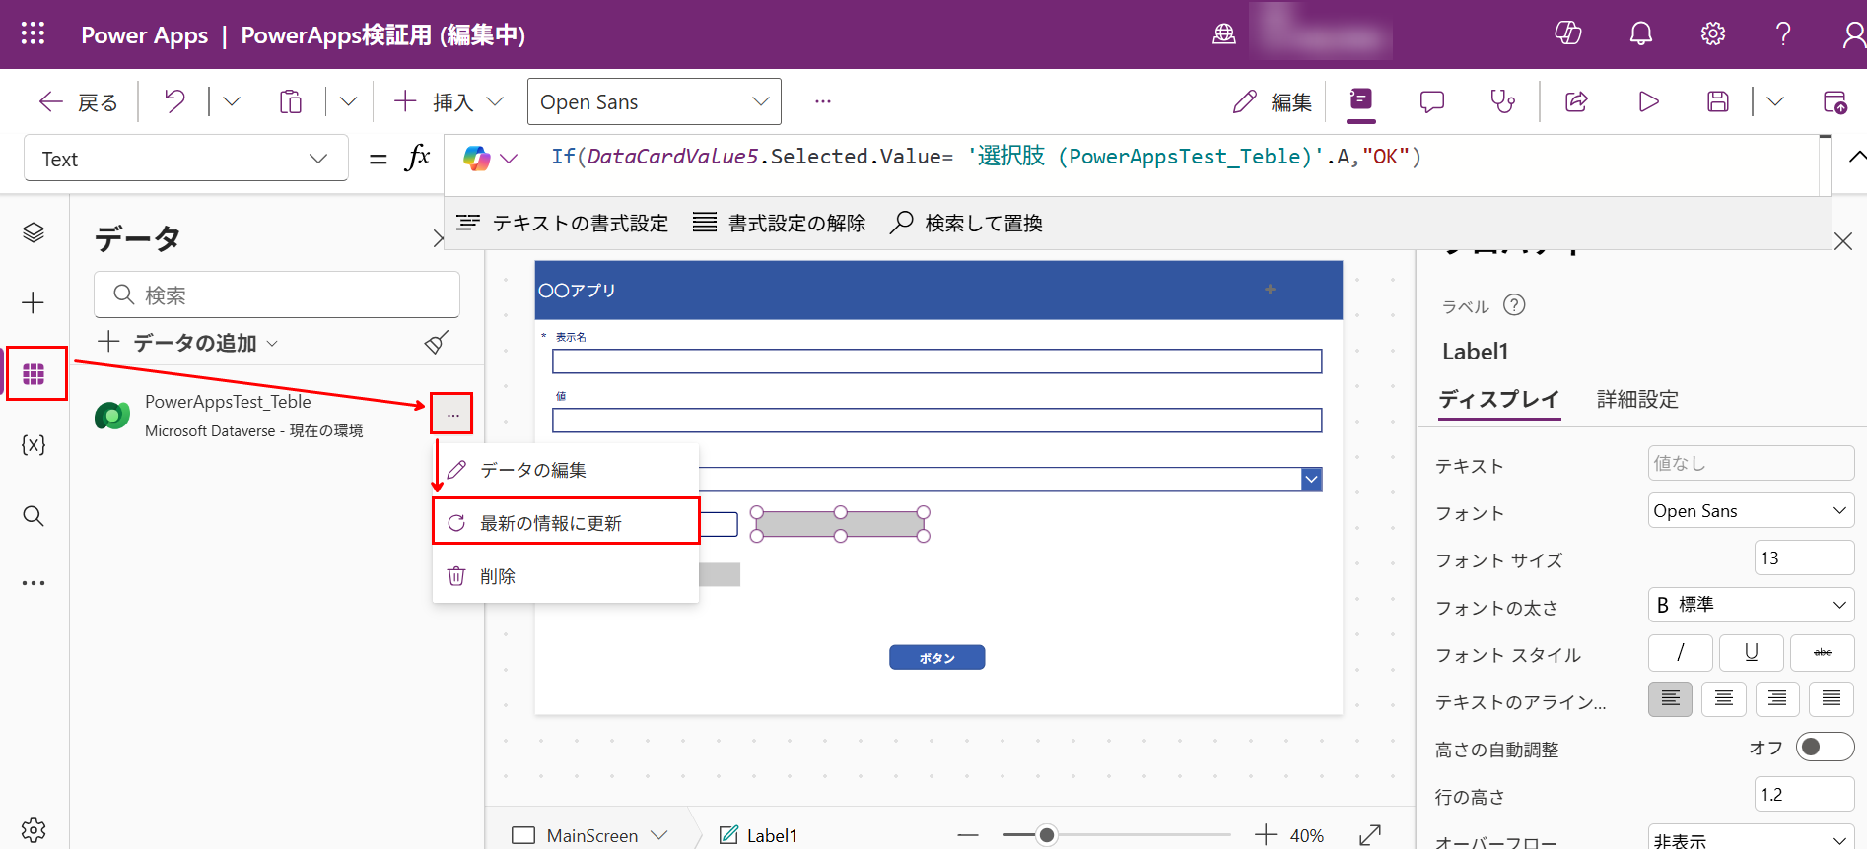The image size is (1867, 849).
Task: Toggle the 高さの自動調整 switch
Action: click(x=1824, y=748)
